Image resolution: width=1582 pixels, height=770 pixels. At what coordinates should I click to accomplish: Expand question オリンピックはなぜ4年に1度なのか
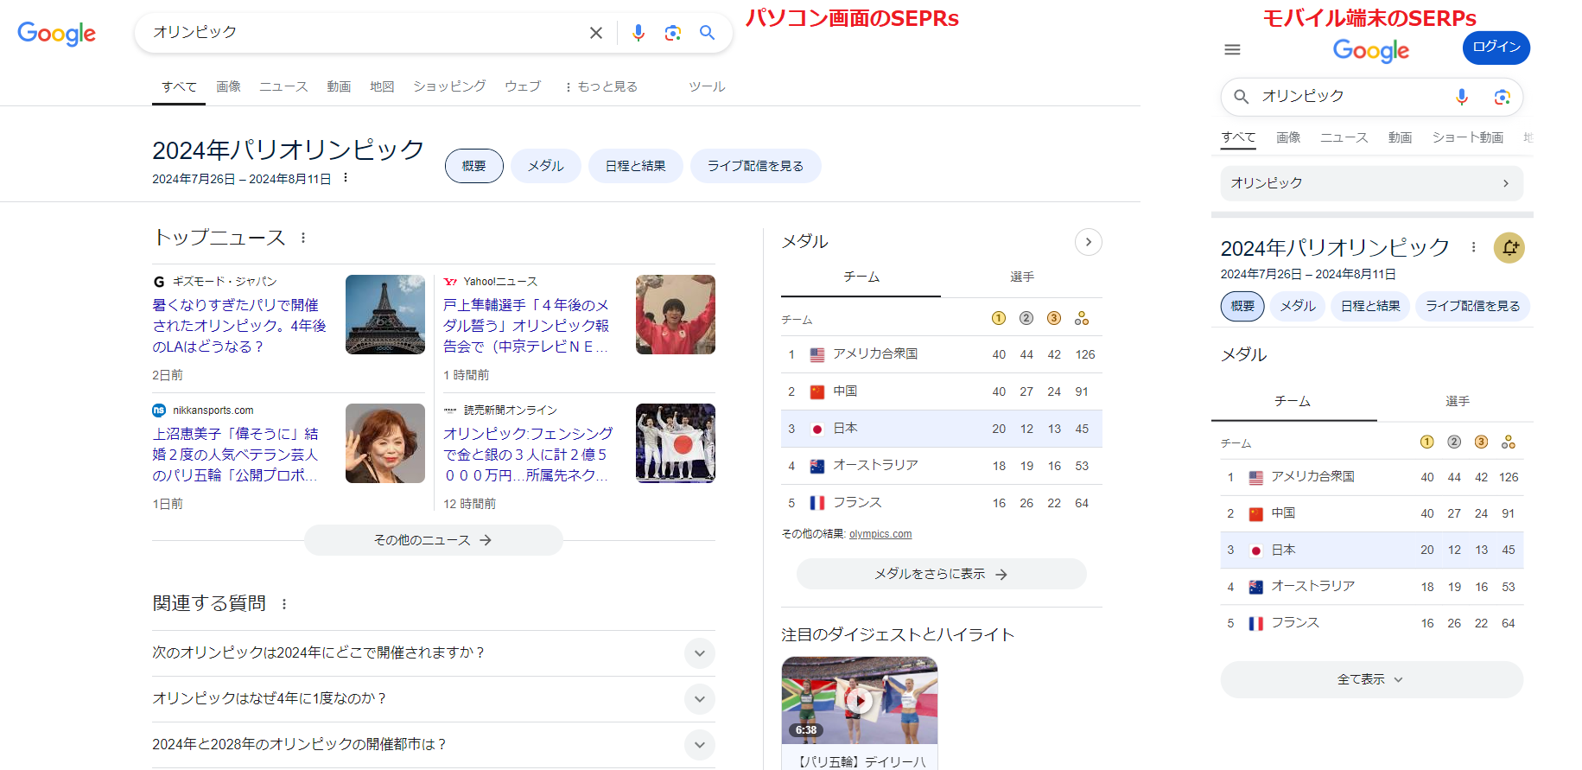pos(434,699)
